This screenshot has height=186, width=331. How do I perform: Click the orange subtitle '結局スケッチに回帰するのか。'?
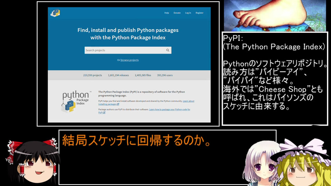137,141
